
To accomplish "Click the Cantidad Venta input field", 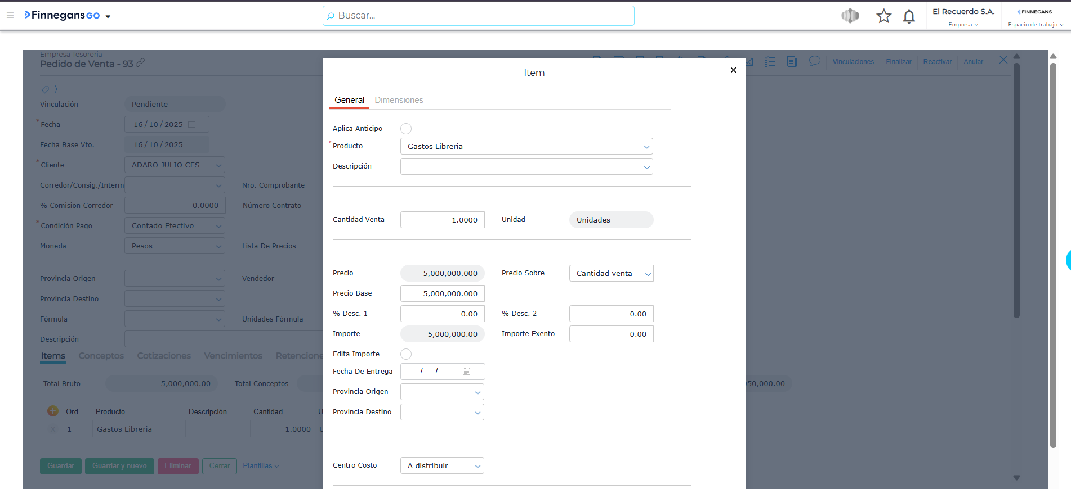I will click(x=442, y=220).
